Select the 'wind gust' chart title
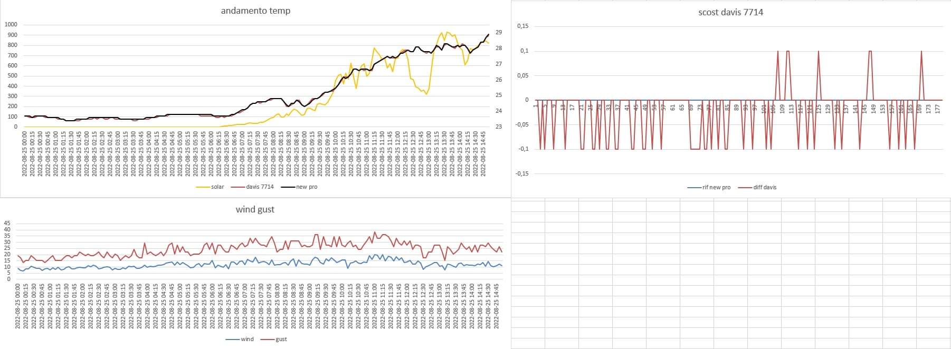 tap(255, 209)
